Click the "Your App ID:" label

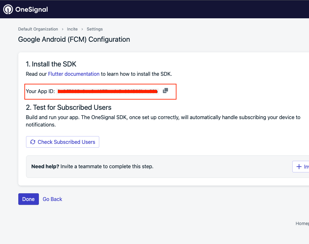click(40, 91)
